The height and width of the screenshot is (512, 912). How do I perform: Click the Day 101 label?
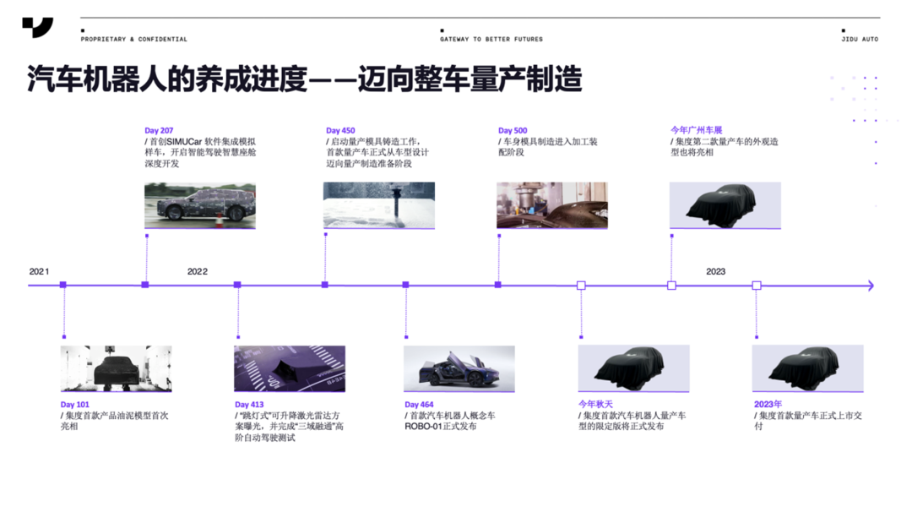click(75, 405)
